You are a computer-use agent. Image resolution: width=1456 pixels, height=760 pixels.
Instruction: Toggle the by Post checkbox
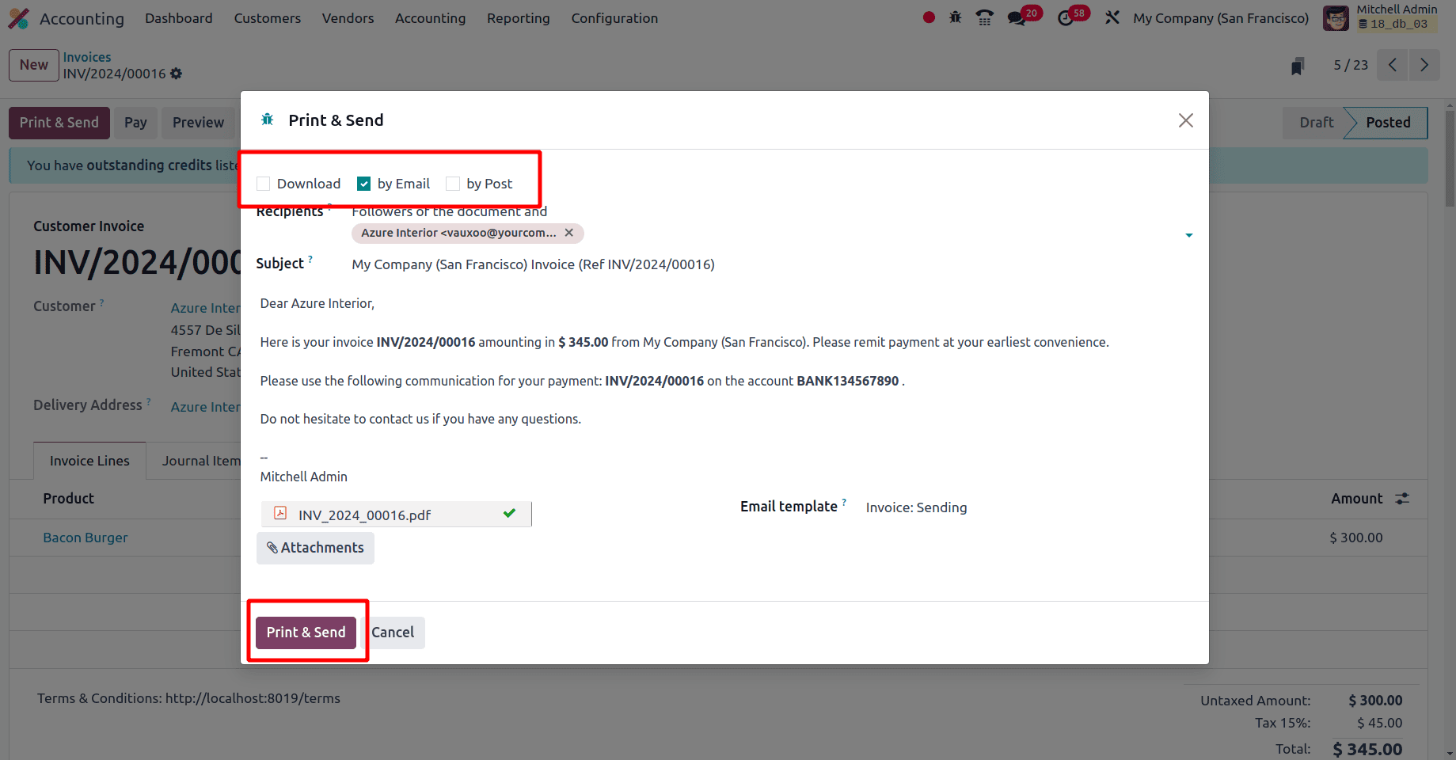(453, 184)
